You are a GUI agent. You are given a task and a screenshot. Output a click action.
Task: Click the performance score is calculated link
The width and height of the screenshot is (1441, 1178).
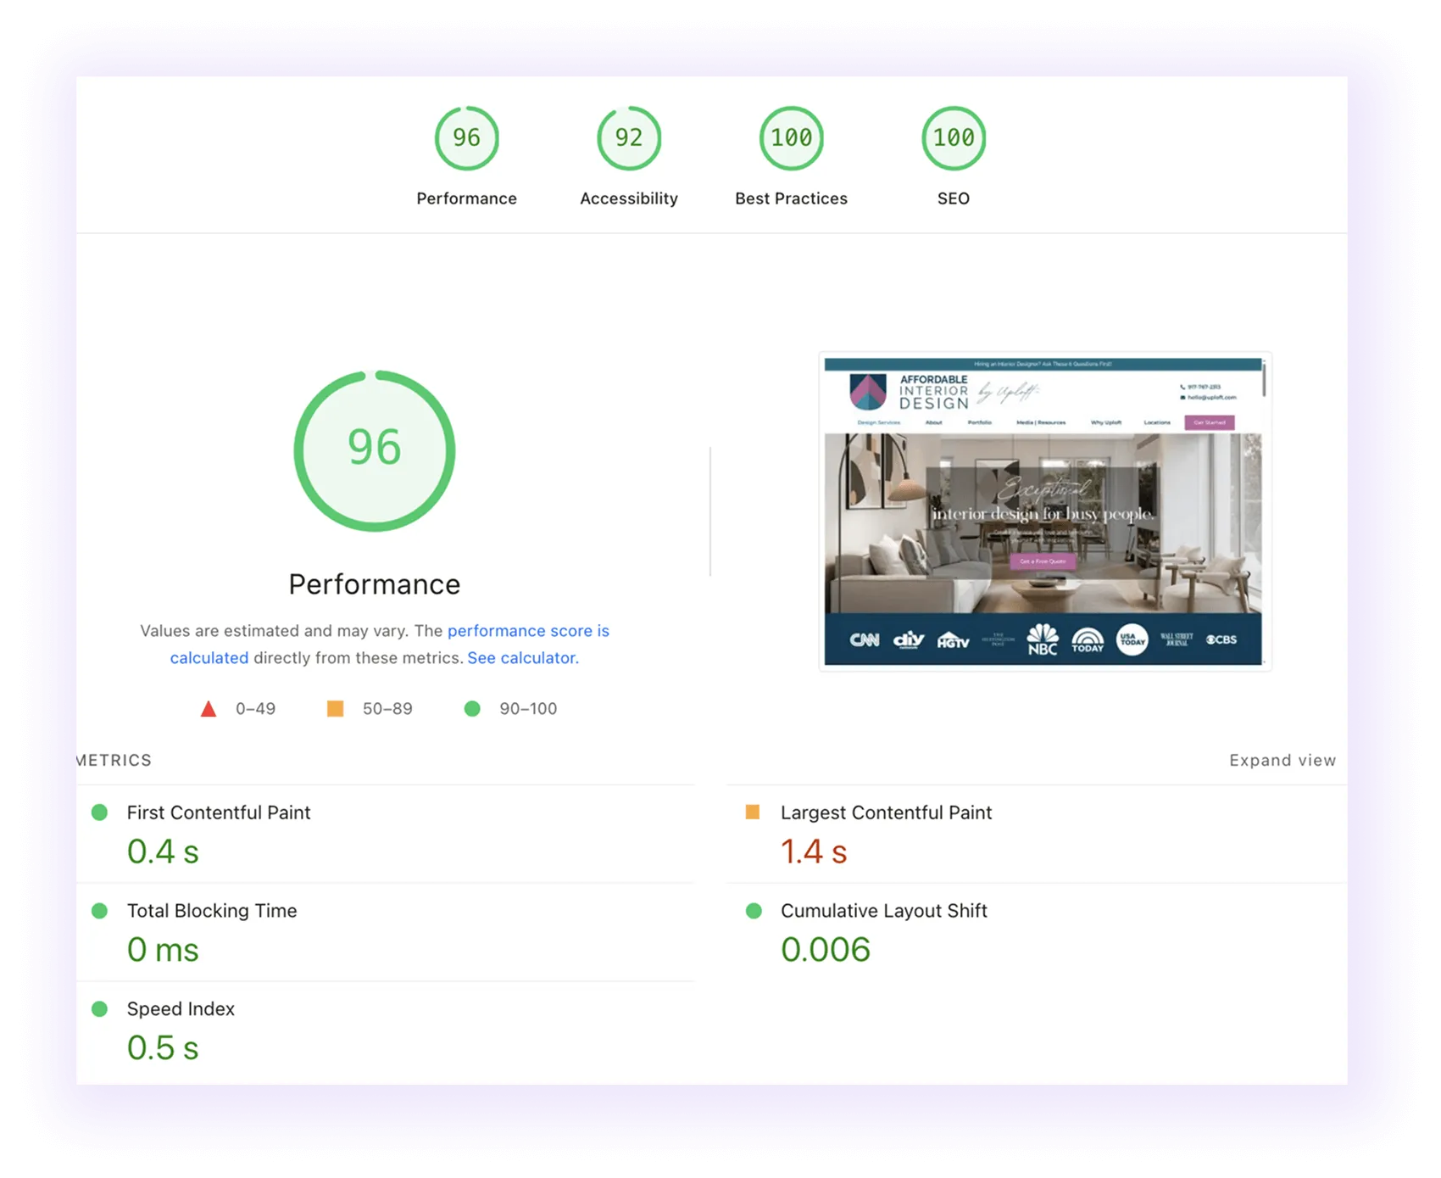pyautogui.click(x=527, y=631)
